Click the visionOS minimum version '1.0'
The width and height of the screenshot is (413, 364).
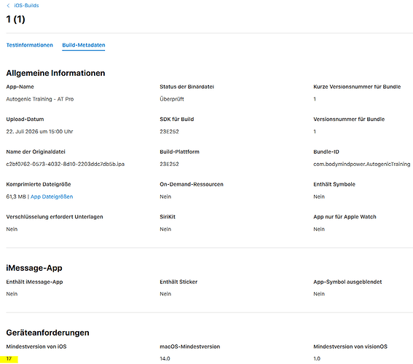(x=317, y=358)
